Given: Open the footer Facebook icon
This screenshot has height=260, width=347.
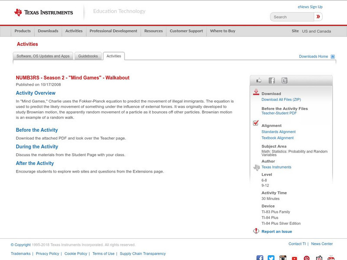Looking at the screenshot, I should [260, 258].
